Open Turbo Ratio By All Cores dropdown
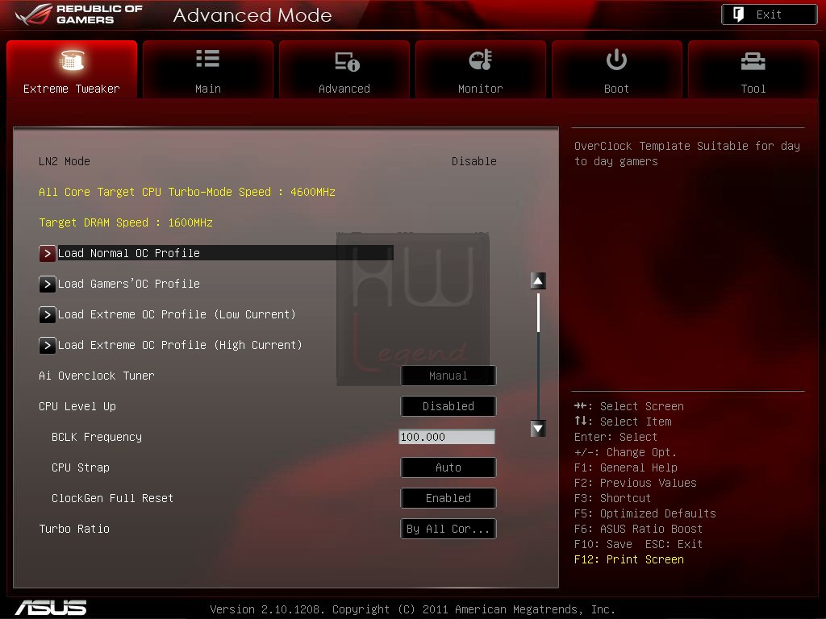 (448, 529)
